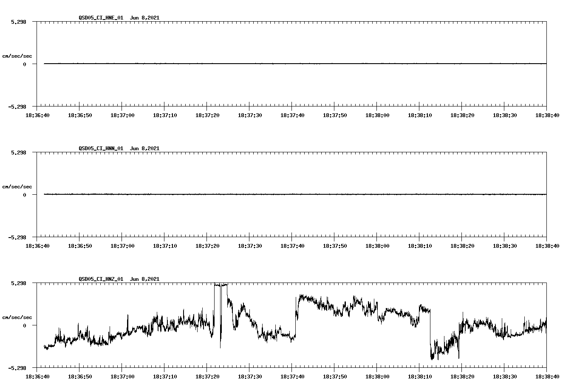
Task: Click the 18:37:50 time label under HNN plot
Action: (x=335, y=246)
